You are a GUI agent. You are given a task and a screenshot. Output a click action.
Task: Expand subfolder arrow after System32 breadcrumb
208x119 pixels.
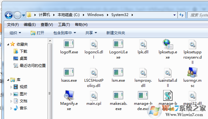(x=132, y=15)
